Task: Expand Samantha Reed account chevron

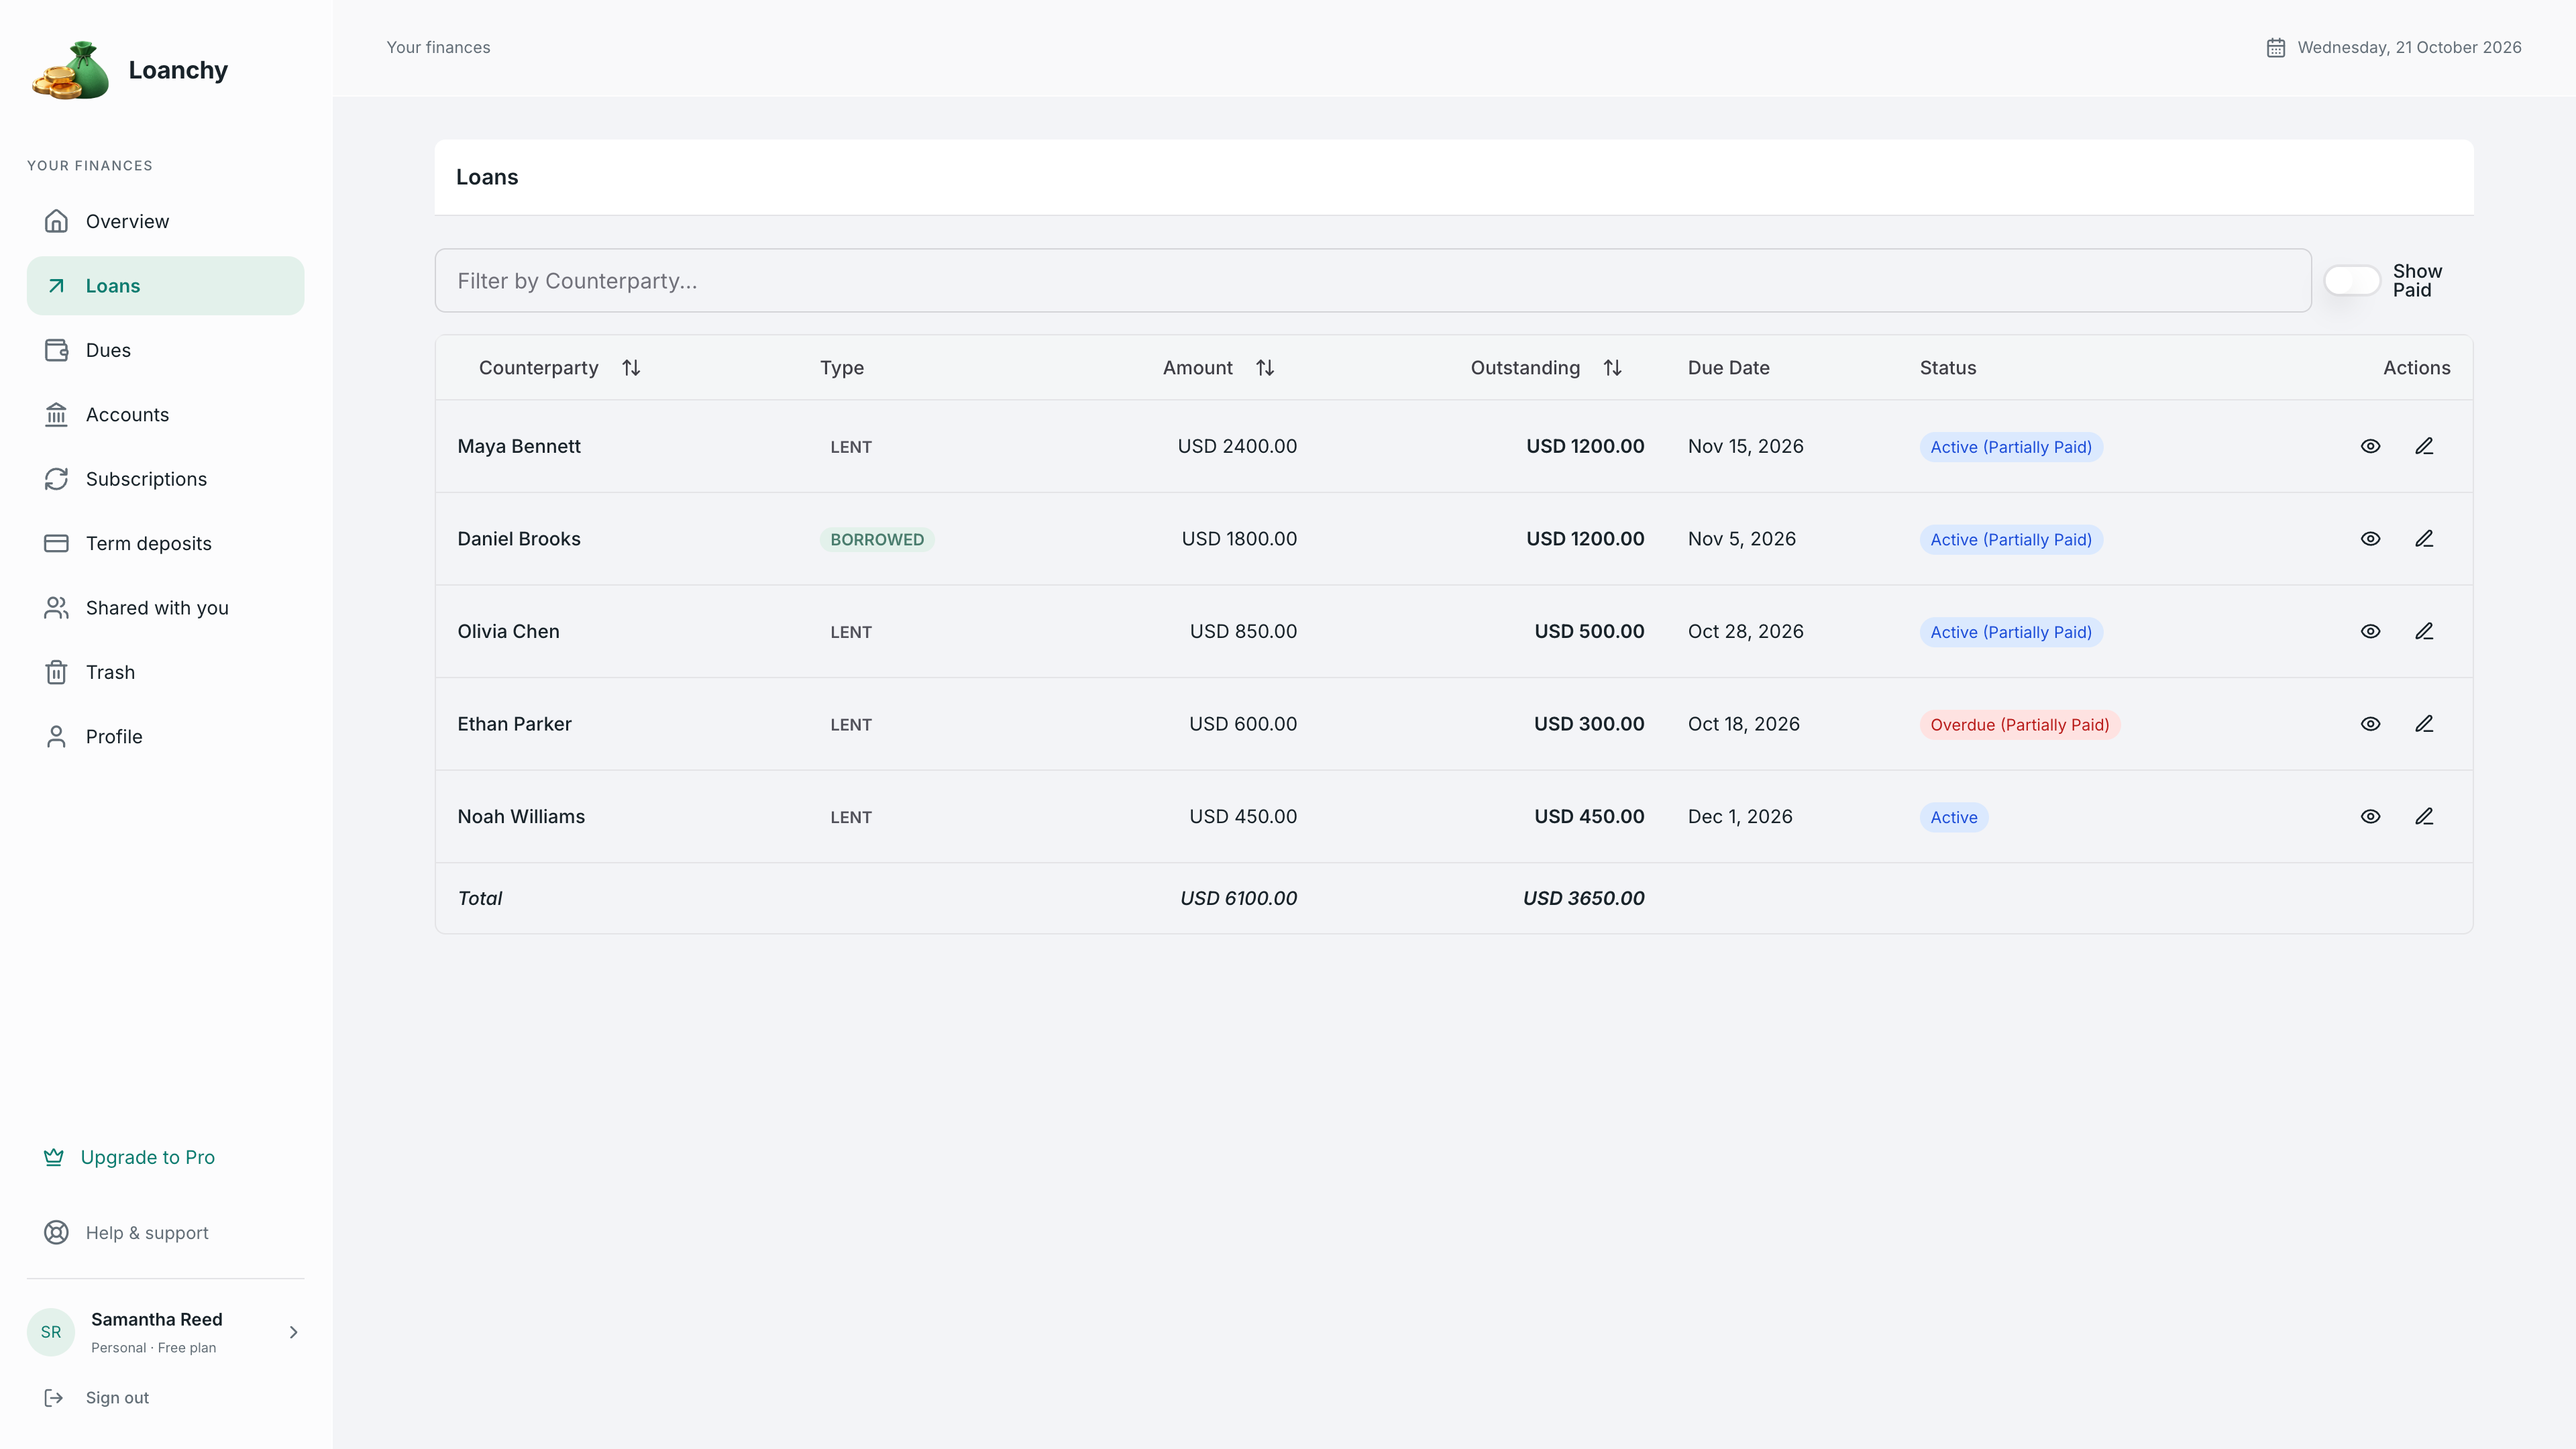Action: click(x=293, y=1332)
